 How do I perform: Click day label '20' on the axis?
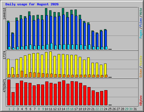pos(89,109)
